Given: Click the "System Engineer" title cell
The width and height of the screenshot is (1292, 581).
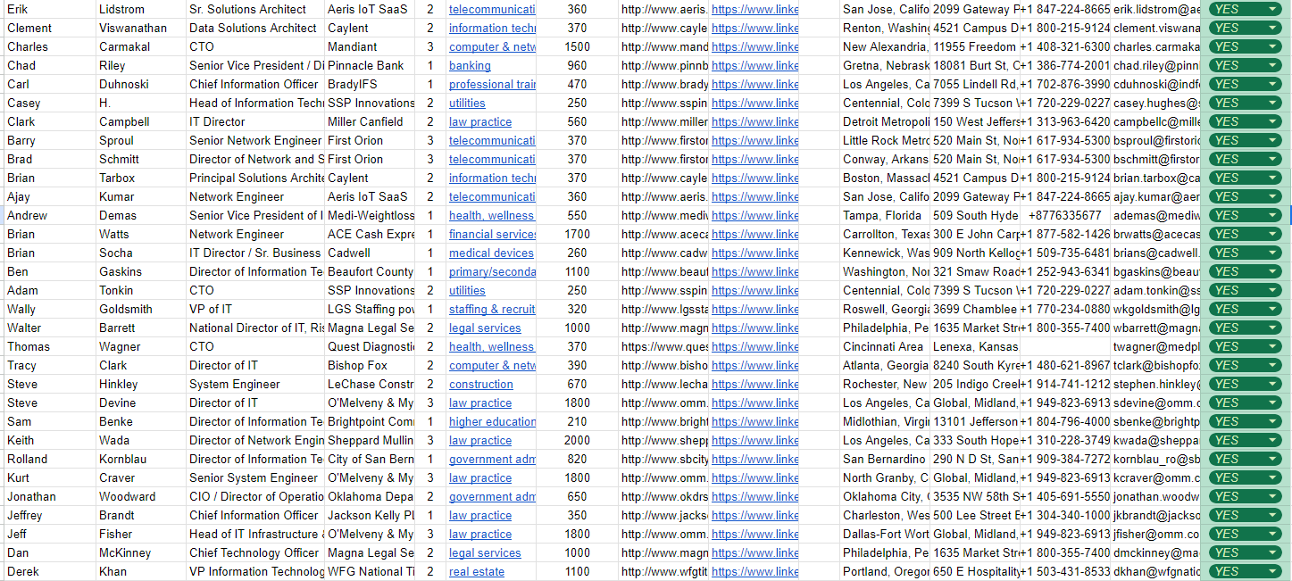Looking at the screenshot, I should [255, 384].
